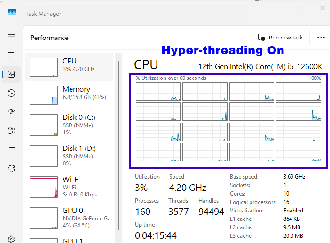Click the 'Enabled' virtualization value
Viewport: 330px width, 243px height.
tap(293, 211)
